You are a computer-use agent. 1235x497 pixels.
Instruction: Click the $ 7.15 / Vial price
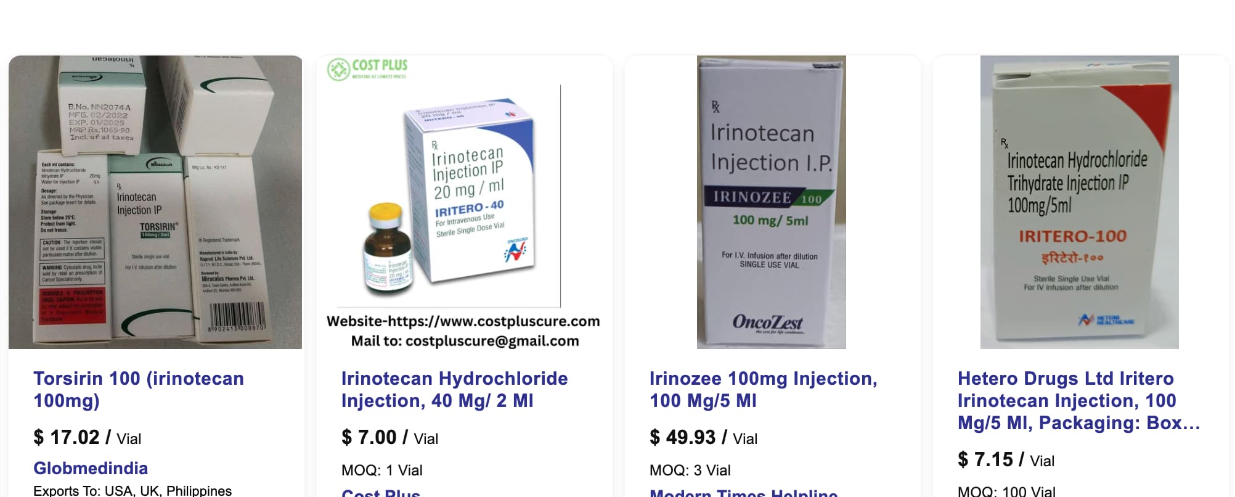[1006, 460]
